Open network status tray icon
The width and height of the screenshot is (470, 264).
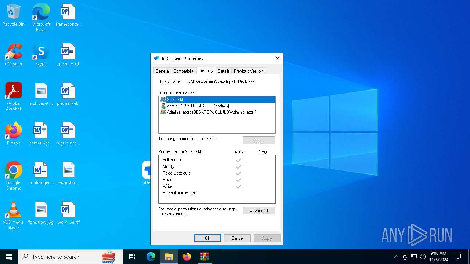(x=414, y=257)
